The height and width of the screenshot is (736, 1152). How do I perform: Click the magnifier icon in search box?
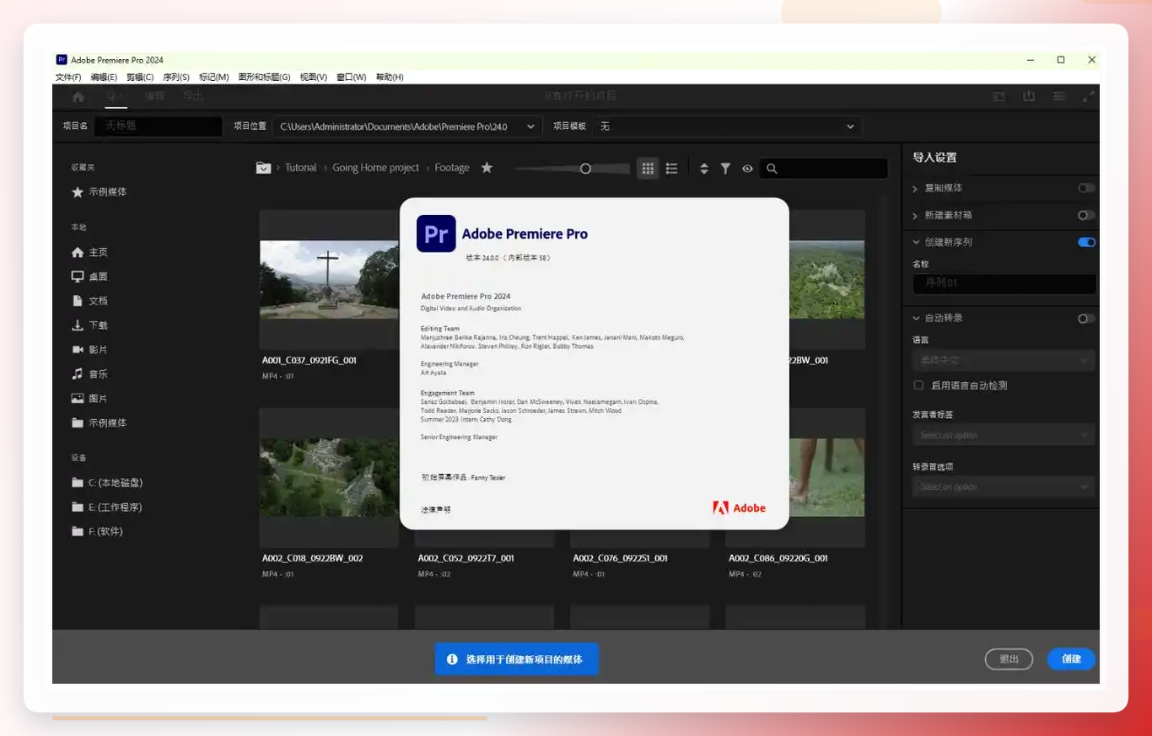(772, 169)
